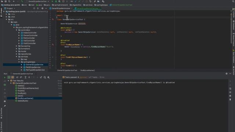Collapse all test results icon
Screen dimensions: 235x132
coord(29,77)
